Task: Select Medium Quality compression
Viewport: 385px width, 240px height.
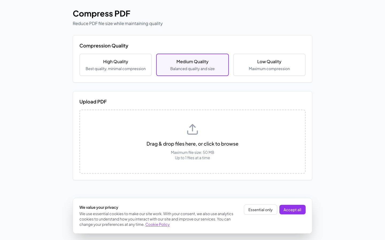Action: click(x=192, y=65)
